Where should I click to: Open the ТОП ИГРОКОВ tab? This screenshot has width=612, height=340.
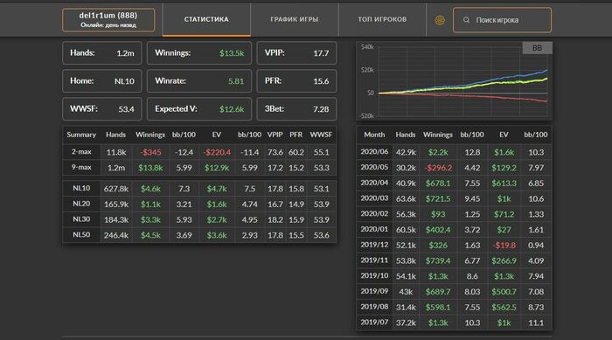pyautogui.click(x=382, y=19)
